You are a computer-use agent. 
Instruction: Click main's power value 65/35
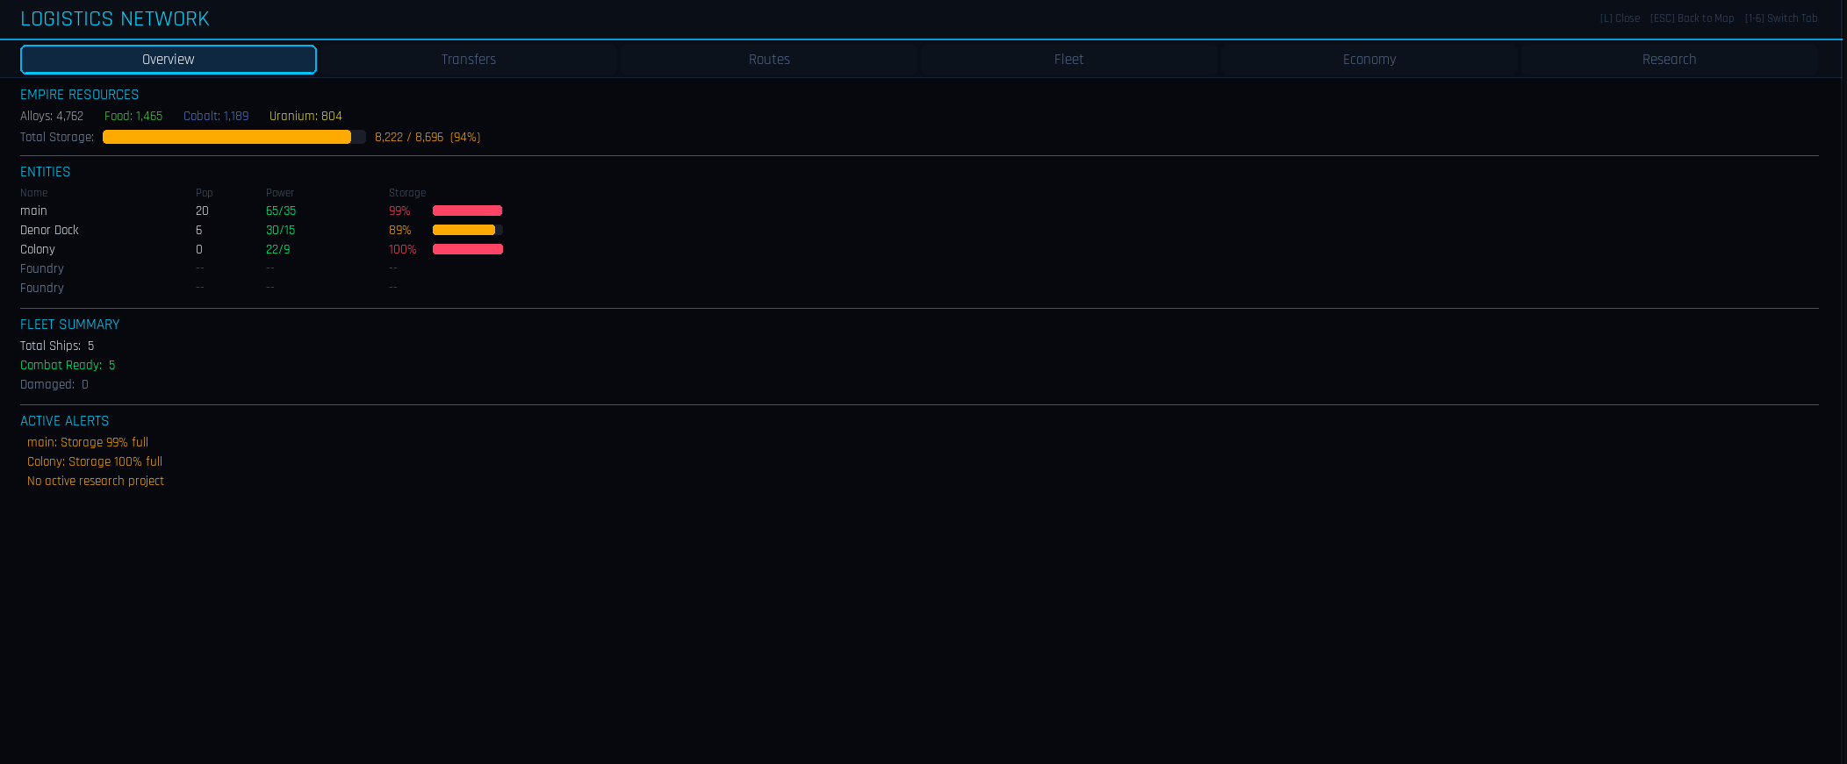tap(281, 211)
